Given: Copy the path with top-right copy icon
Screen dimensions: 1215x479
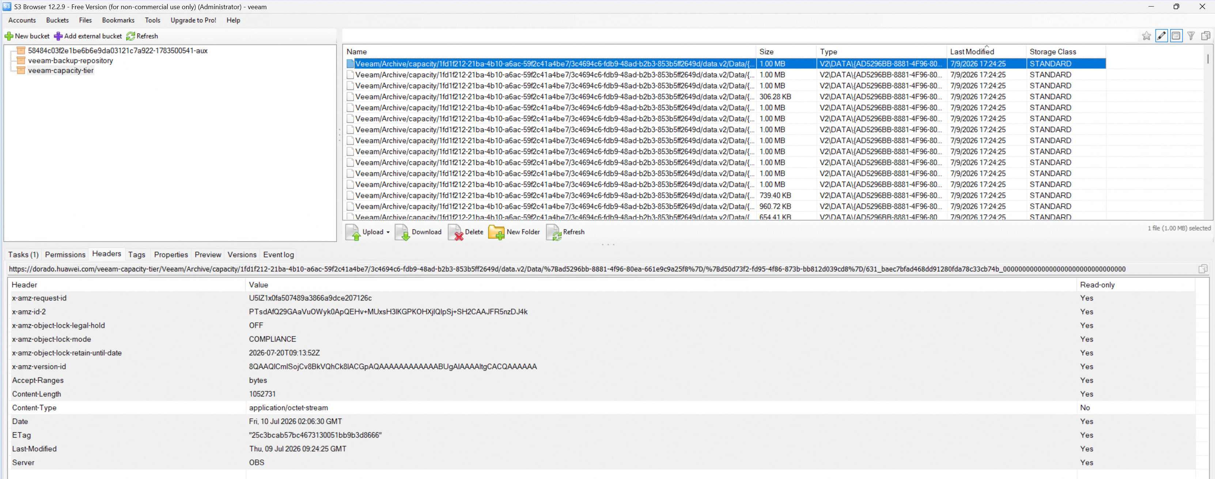Looking at the screenshot, I should pos(1205,36).
